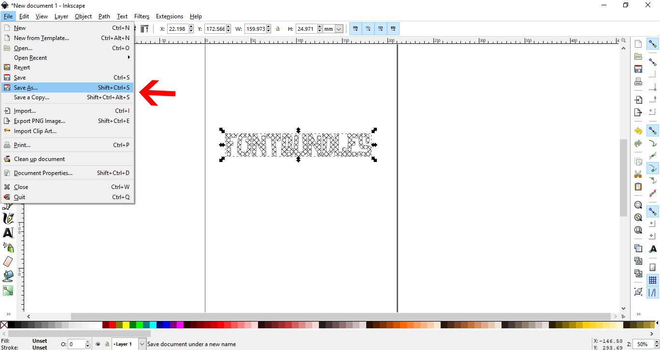Click the yellow Undo arrow icon
The height and width of the screenshot is (350, 660).
coord(638,131)
